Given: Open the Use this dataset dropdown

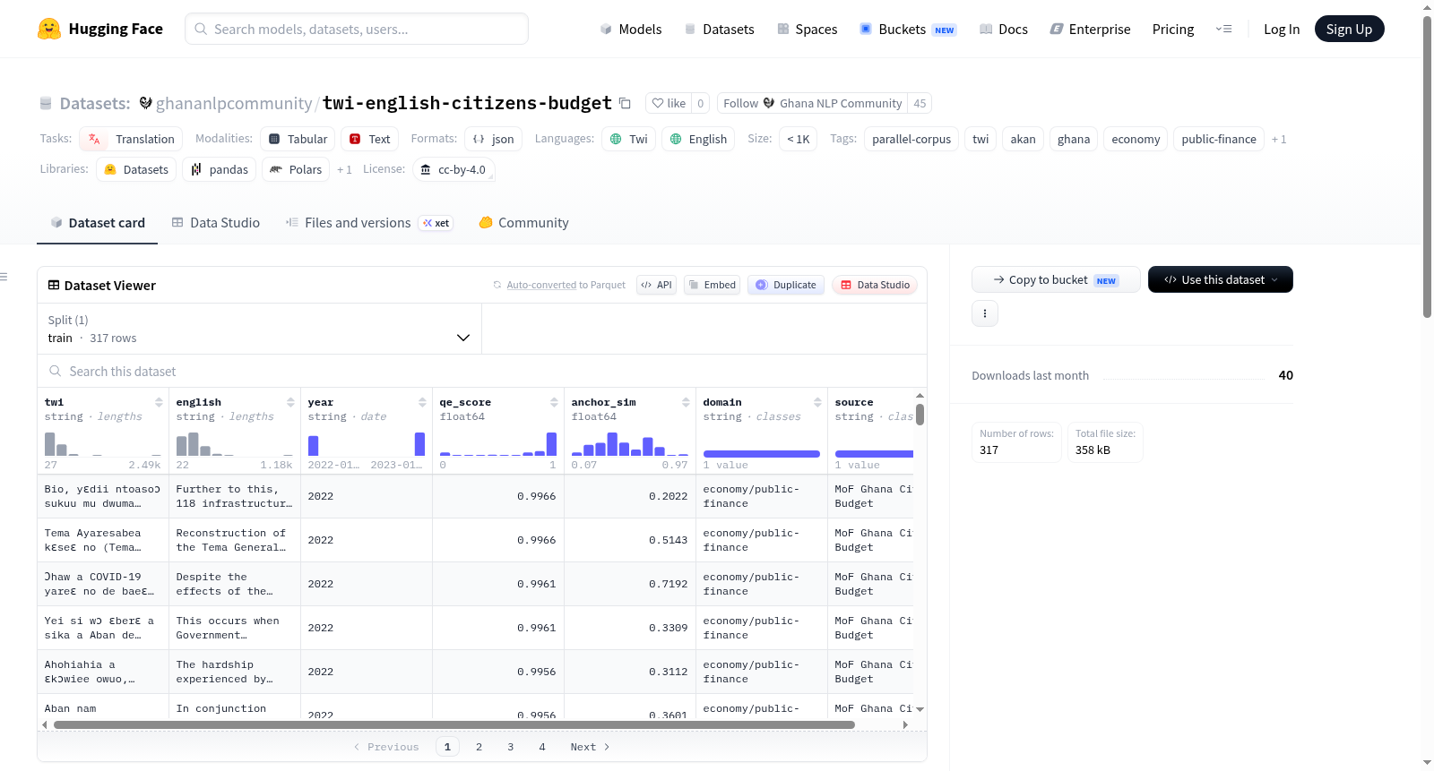Looking at the screenshot, I should pos(1221,279).
